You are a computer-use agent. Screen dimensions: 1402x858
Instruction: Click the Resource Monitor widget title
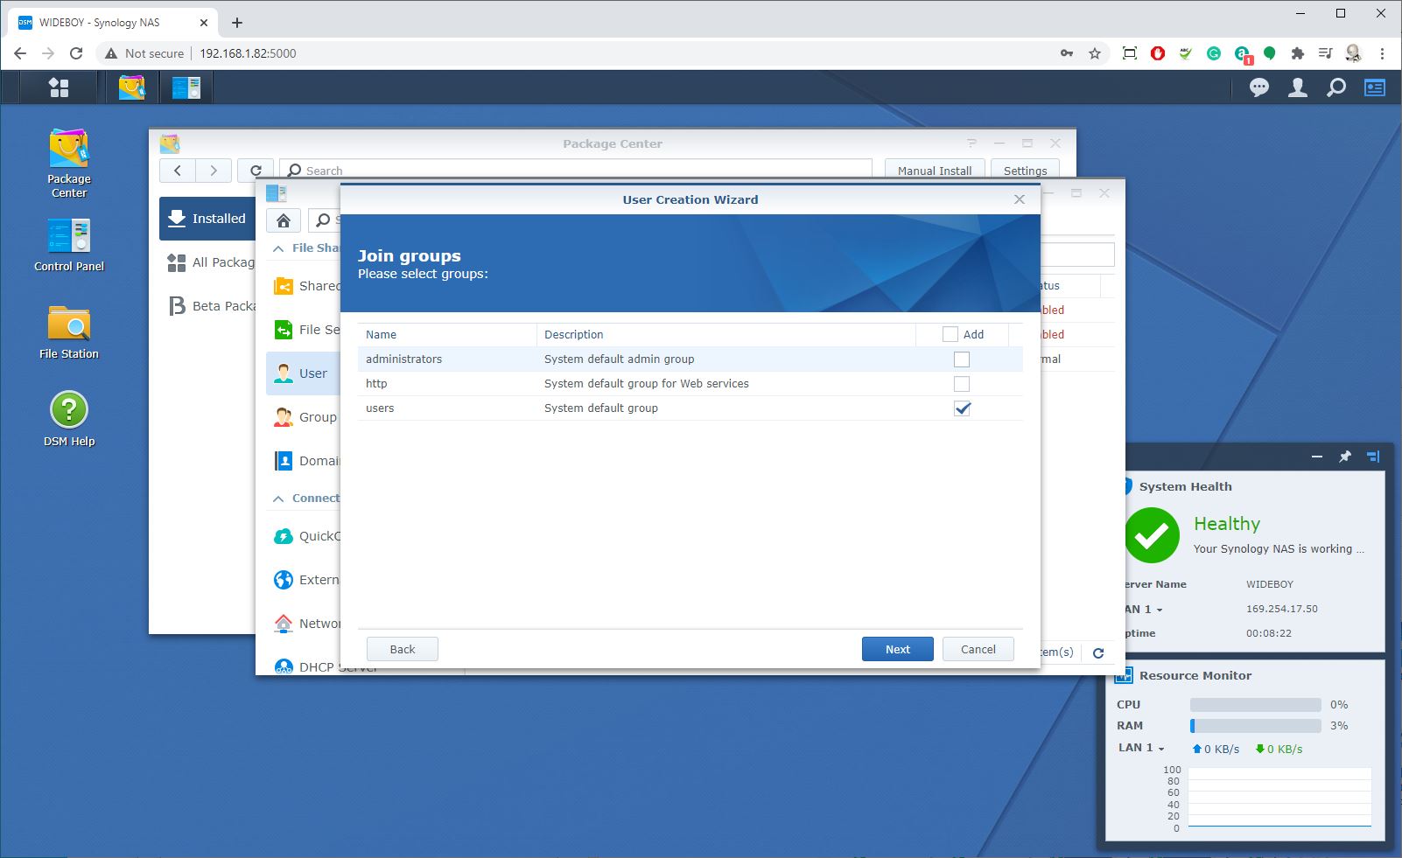point(1195,675)
